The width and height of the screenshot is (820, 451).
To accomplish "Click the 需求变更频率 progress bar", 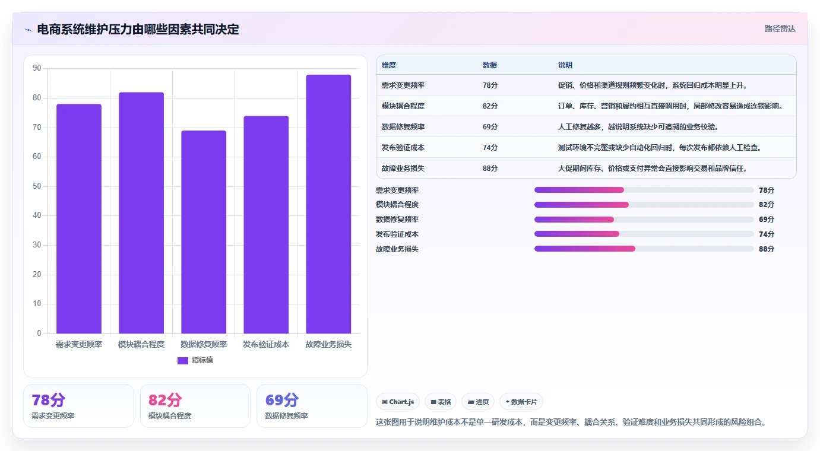I will click(644, 190).
